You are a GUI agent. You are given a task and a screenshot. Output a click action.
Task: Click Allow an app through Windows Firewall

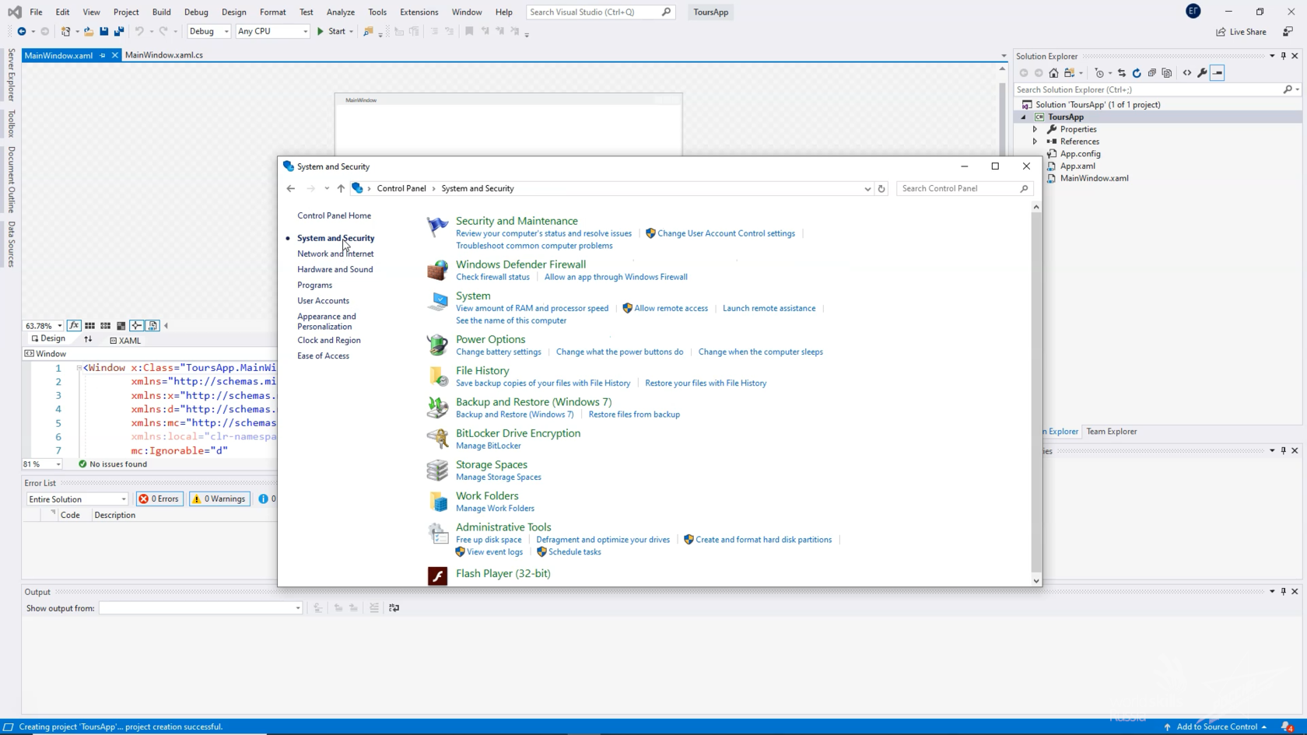pyautogui.click(x=615, y=277)
